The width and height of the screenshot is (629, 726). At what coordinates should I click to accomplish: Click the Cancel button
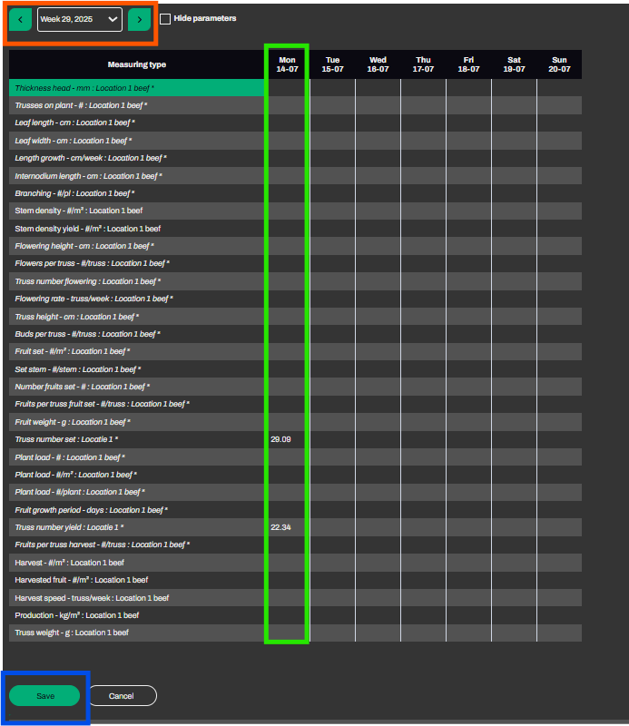point(122,696)
